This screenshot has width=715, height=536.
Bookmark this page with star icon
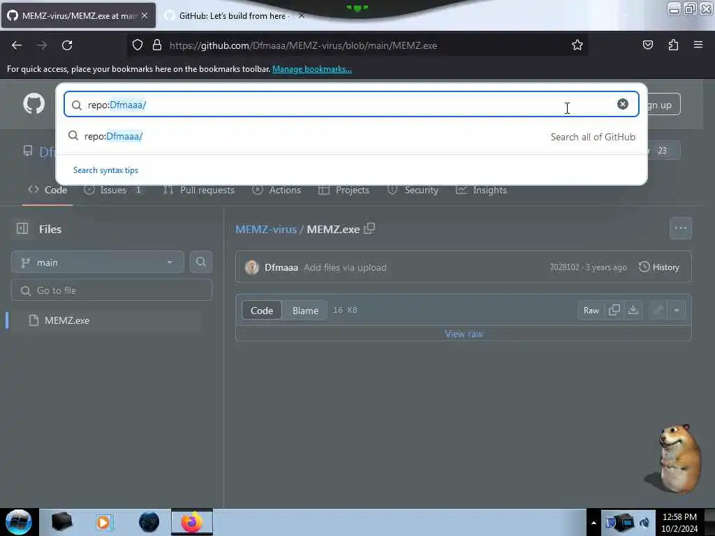click(577, 45)
